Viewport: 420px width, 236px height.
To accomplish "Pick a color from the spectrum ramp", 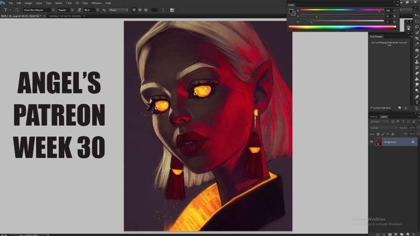I will tap(342, 27).
